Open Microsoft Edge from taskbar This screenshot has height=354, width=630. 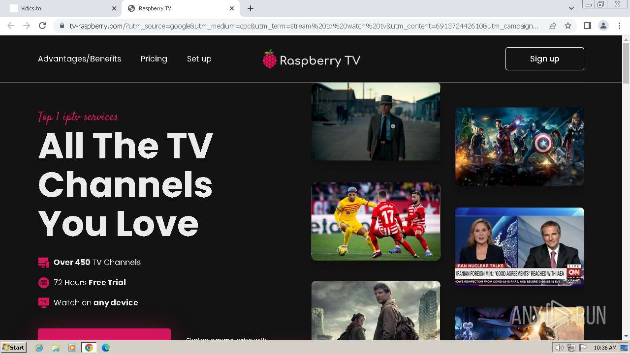[x=106, y=348]
